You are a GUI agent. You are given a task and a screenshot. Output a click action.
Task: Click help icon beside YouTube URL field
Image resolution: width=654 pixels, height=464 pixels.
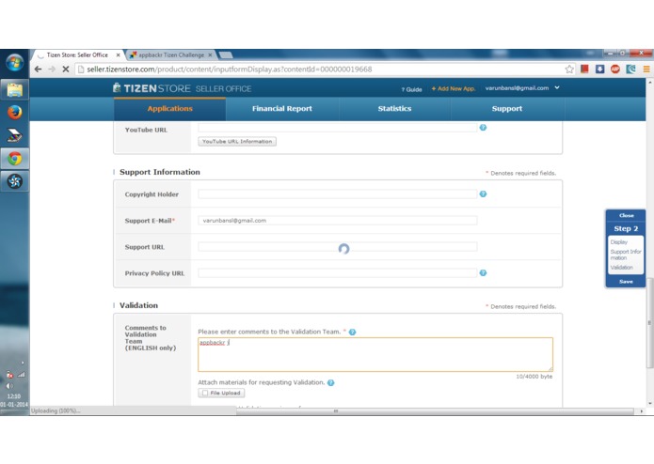pos(483,128)
